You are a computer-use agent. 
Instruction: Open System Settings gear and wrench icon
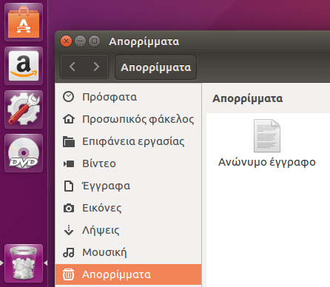(24, 109)
